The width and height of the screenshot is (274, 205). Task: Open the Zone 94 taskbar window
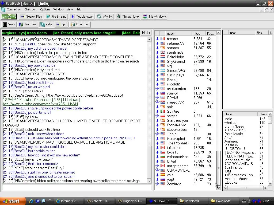[x=99, y=201]
